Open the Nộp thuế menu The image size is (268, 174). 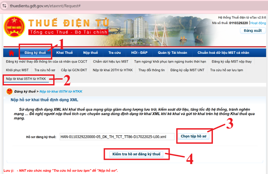tap(90, 53)
